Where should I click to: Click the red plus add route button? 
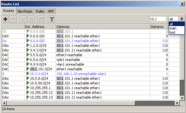click(5, 19)
